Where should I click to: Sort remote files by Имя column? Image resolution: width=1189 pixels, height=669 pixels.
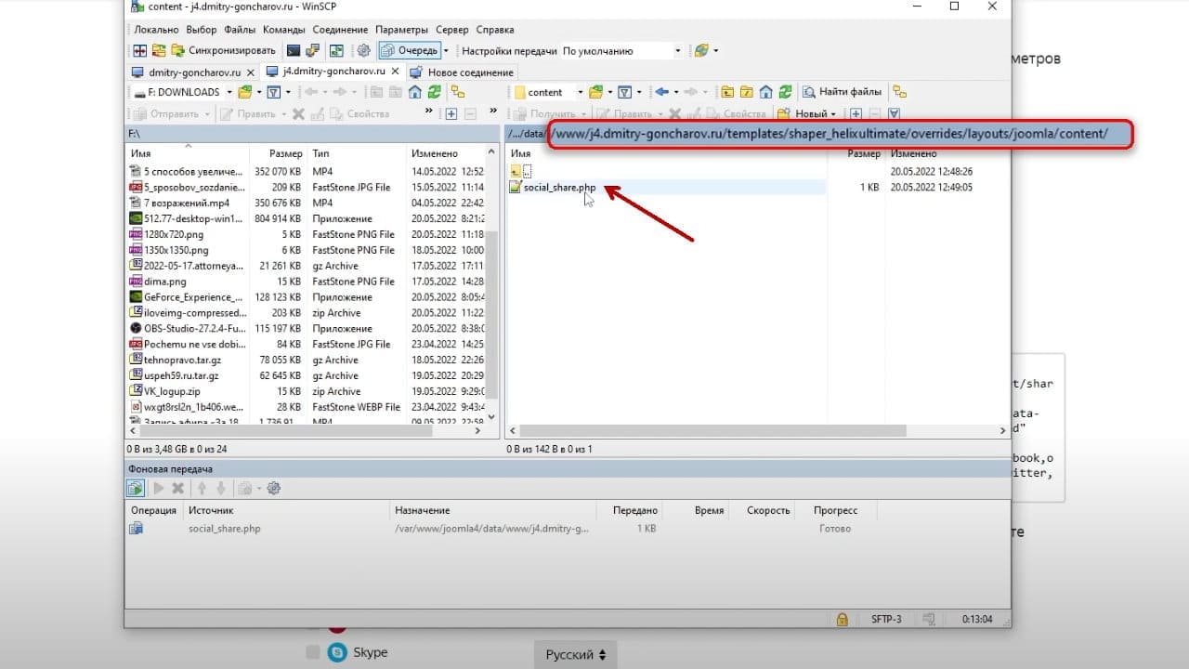[x=667, y=153]
